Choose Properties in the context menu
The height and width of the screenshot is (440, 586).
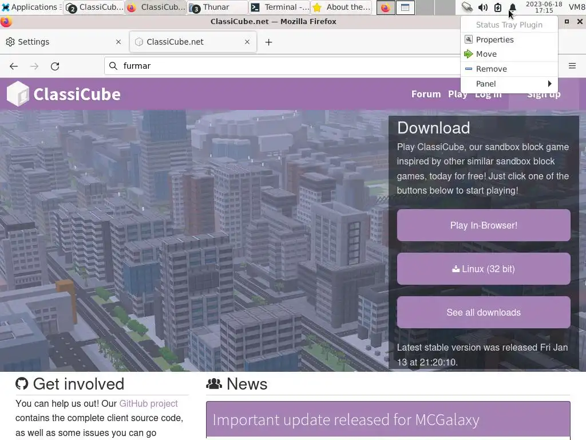tap(509, 40)
